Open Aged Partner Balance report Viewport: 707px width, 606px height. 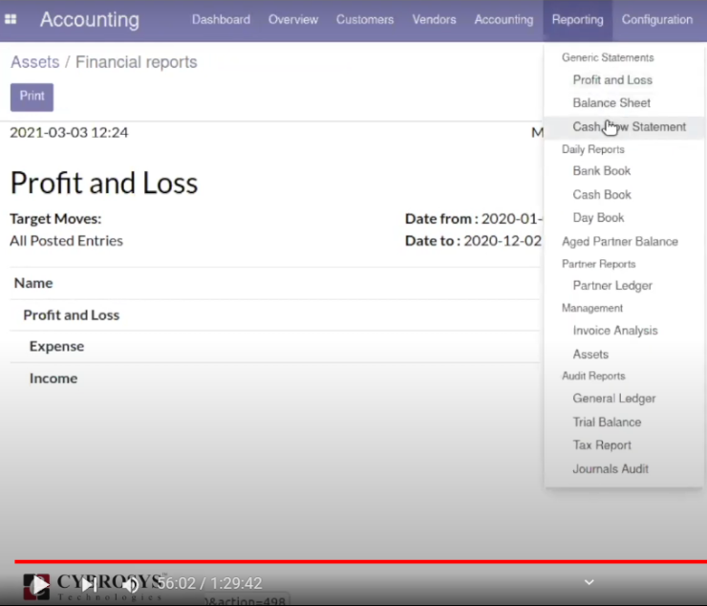click(619, 242)
